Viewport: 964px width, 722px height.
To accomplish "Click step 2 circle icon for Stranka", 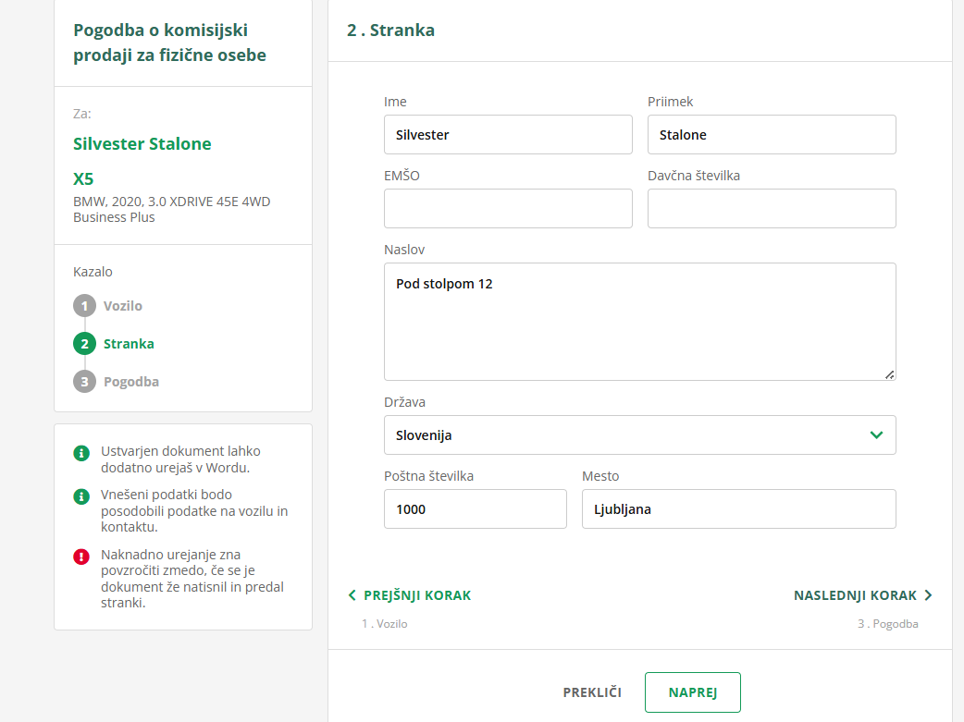I will pos(84,344).
